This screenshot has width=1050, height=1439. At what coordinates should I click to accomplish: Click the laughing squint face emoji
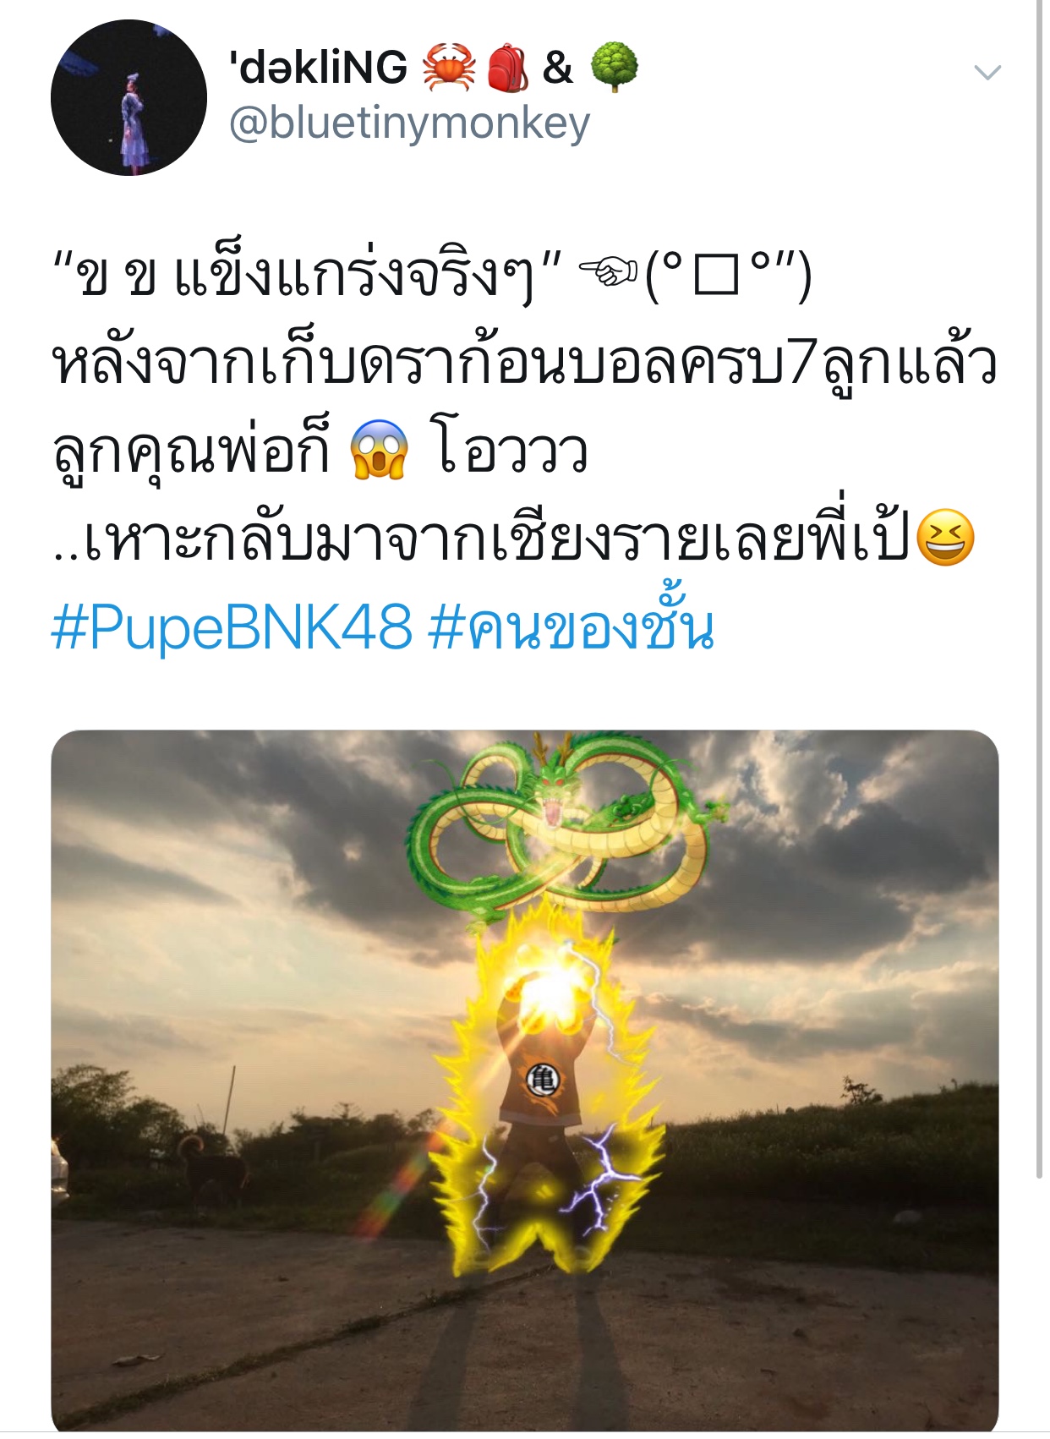(x=945, y=538)
